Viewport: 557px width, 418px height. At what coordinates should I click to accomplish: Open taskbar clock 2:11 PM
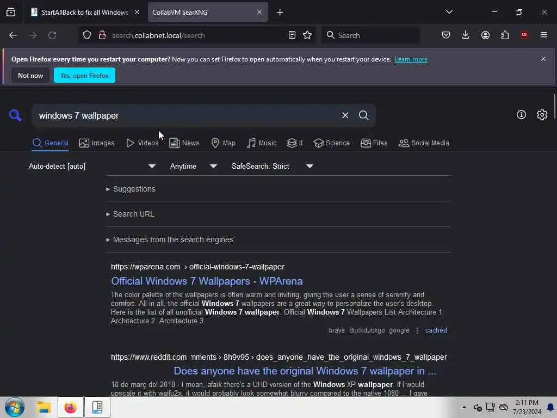(527, 407)
